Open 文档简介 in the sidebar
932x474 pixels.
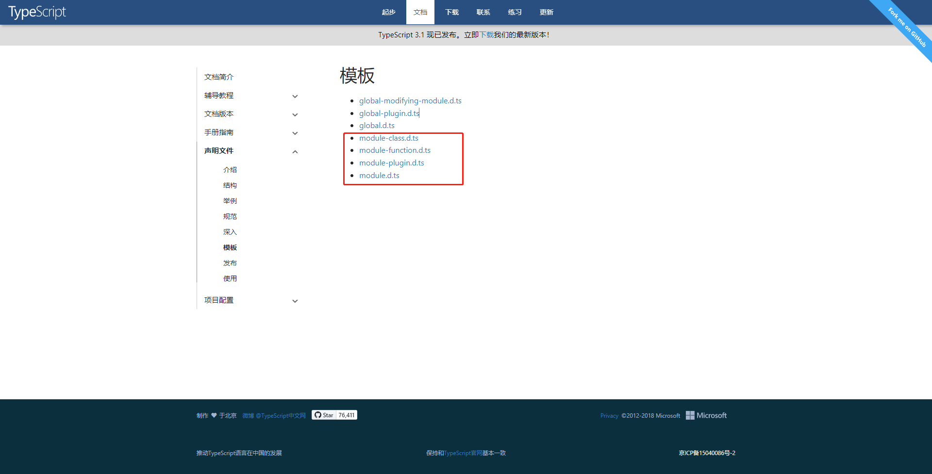coord(219,77)
